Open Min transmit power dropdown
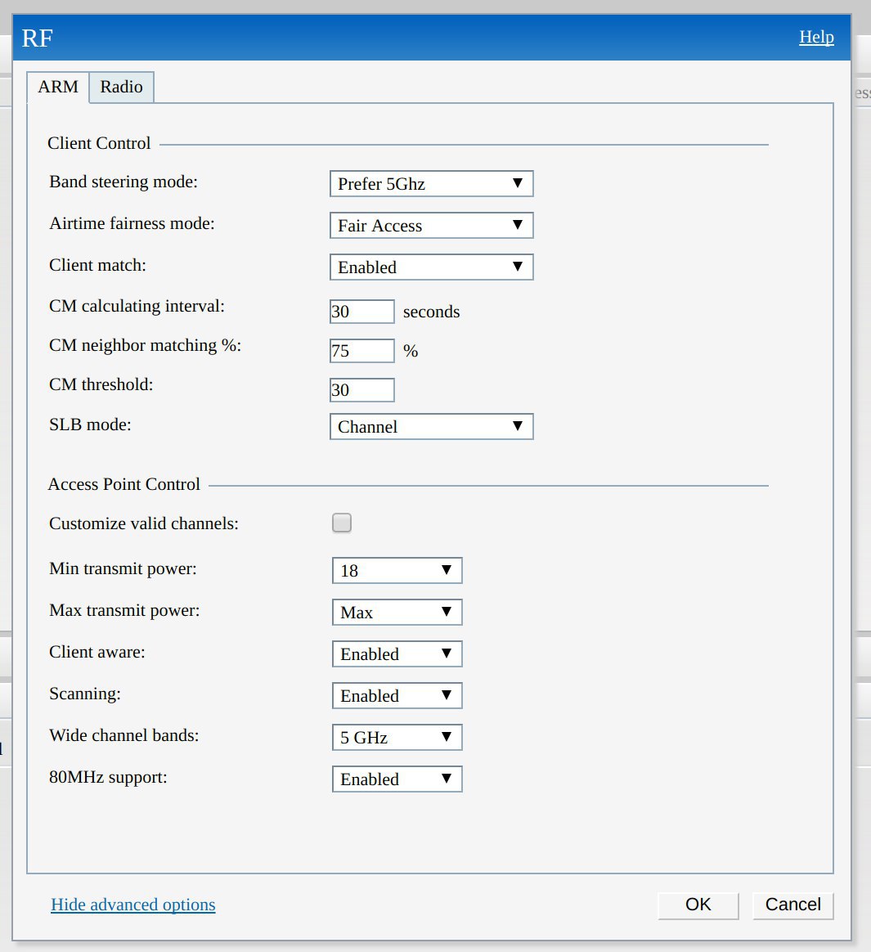This screenshot has width=871, height=952. [x=397, y=571]
